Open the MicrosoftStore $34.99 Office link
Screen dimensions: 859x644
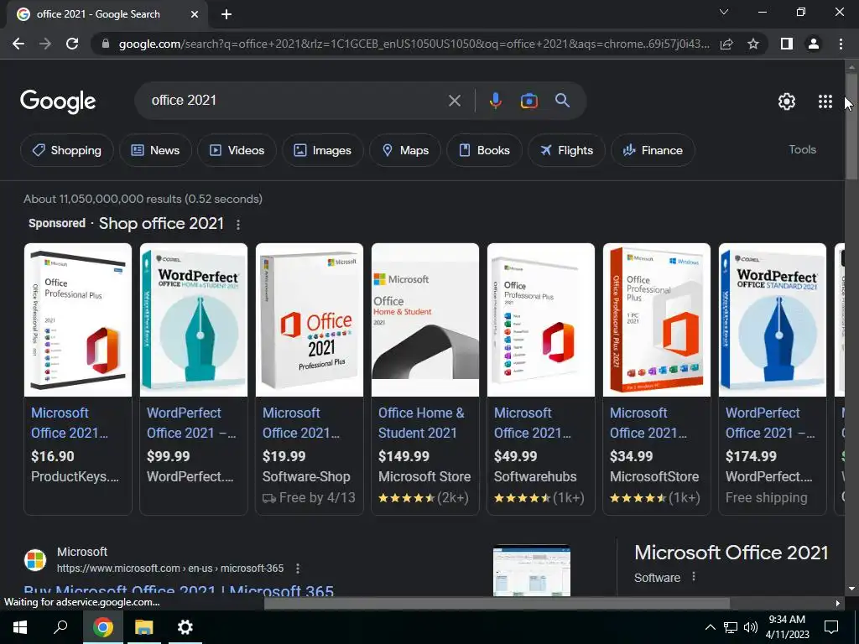648,423
